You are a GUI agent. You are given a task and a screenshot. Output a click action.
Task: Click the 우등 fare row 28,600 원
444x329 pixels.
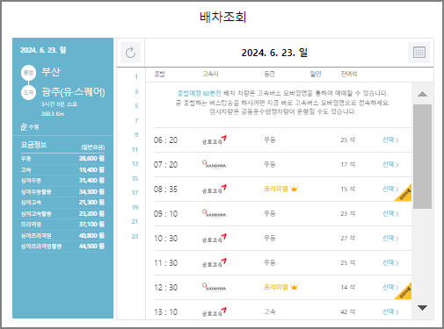[62, 159]
